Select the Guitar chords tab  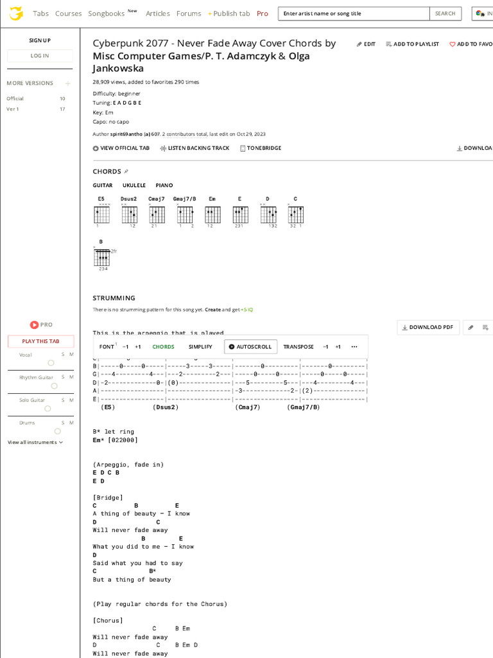pos(103,185)
